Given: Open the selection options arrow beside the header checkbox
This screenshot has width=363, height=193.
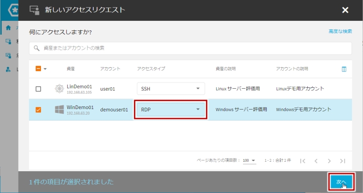Looking at the screenshot, I should (45, 69).
